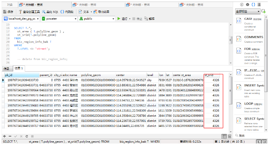This screenshot has height=147, width=272.
Task: Toggle the left pane icon in status bar
Action: coord(259,142)
